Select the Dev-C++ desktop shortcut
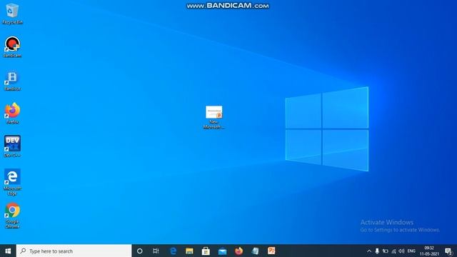This screenshot has width=457, height=257. click(12, 146)
